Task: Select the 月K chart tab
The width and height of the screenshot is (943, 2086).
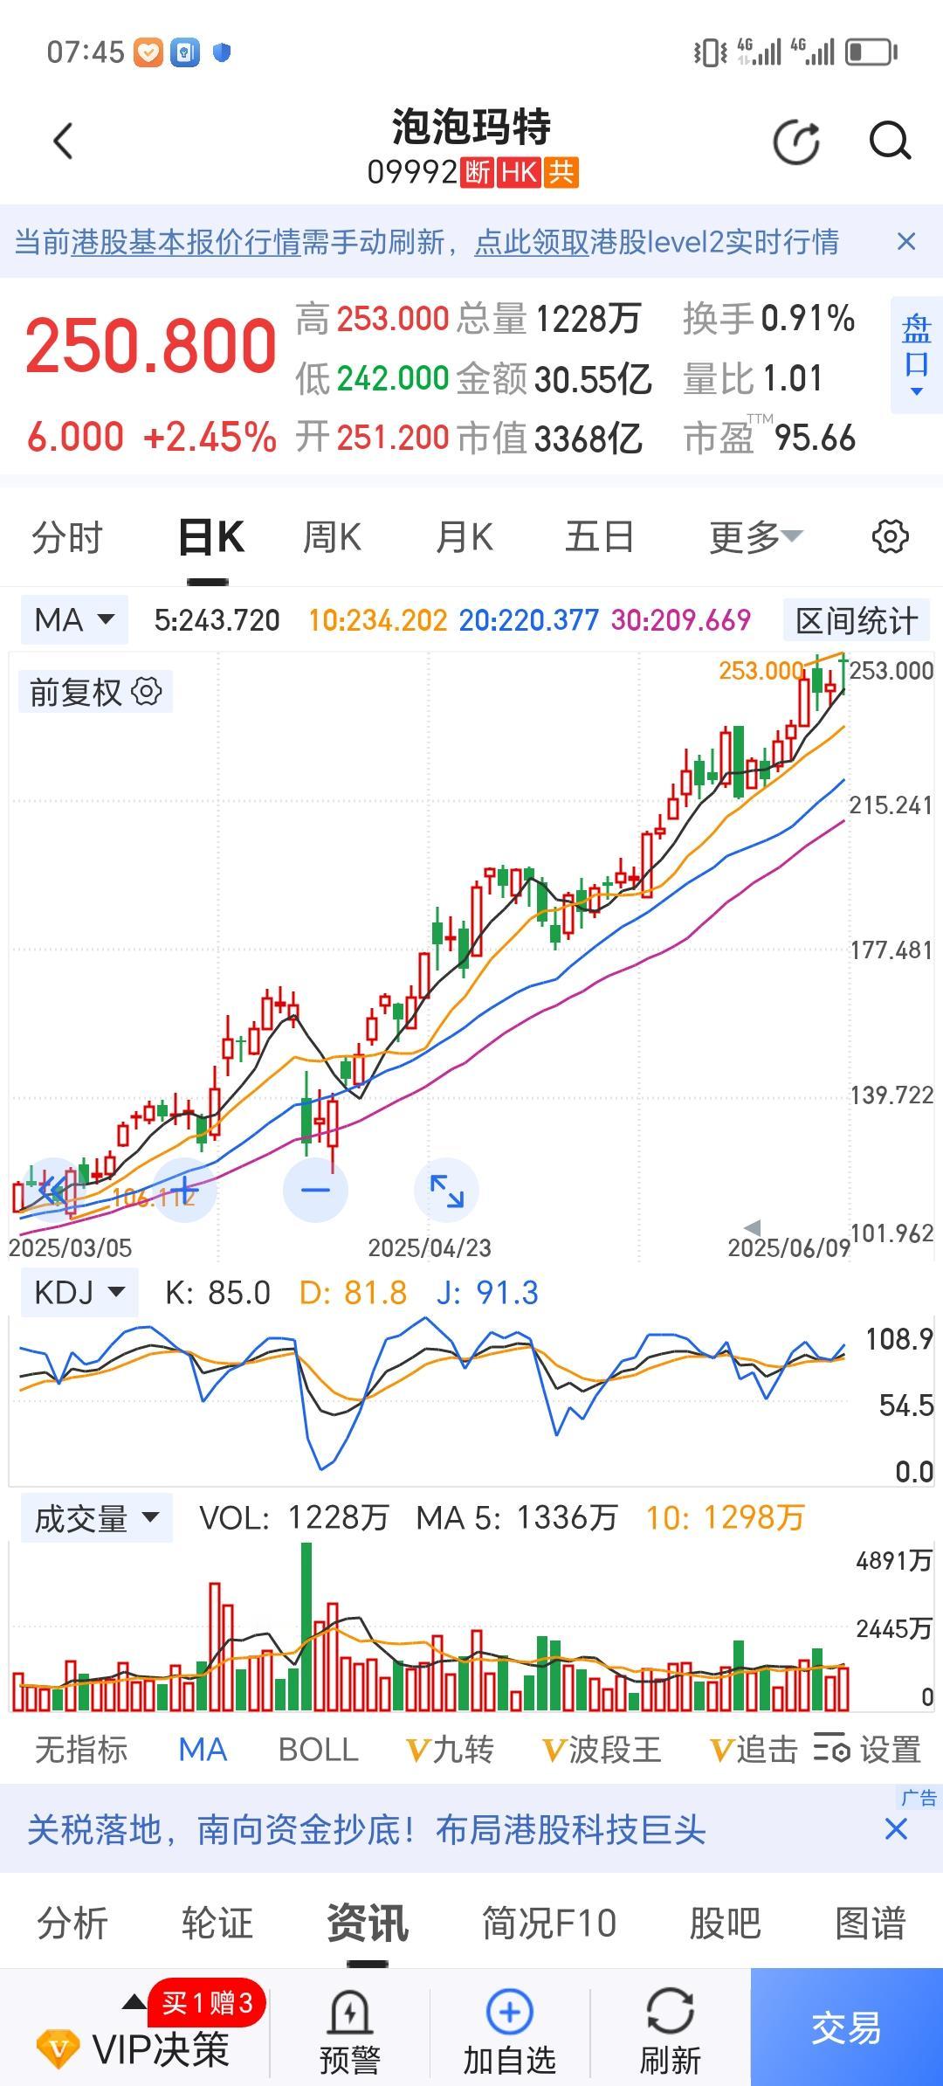Action: pyautogui.click(x=464, y=536)
